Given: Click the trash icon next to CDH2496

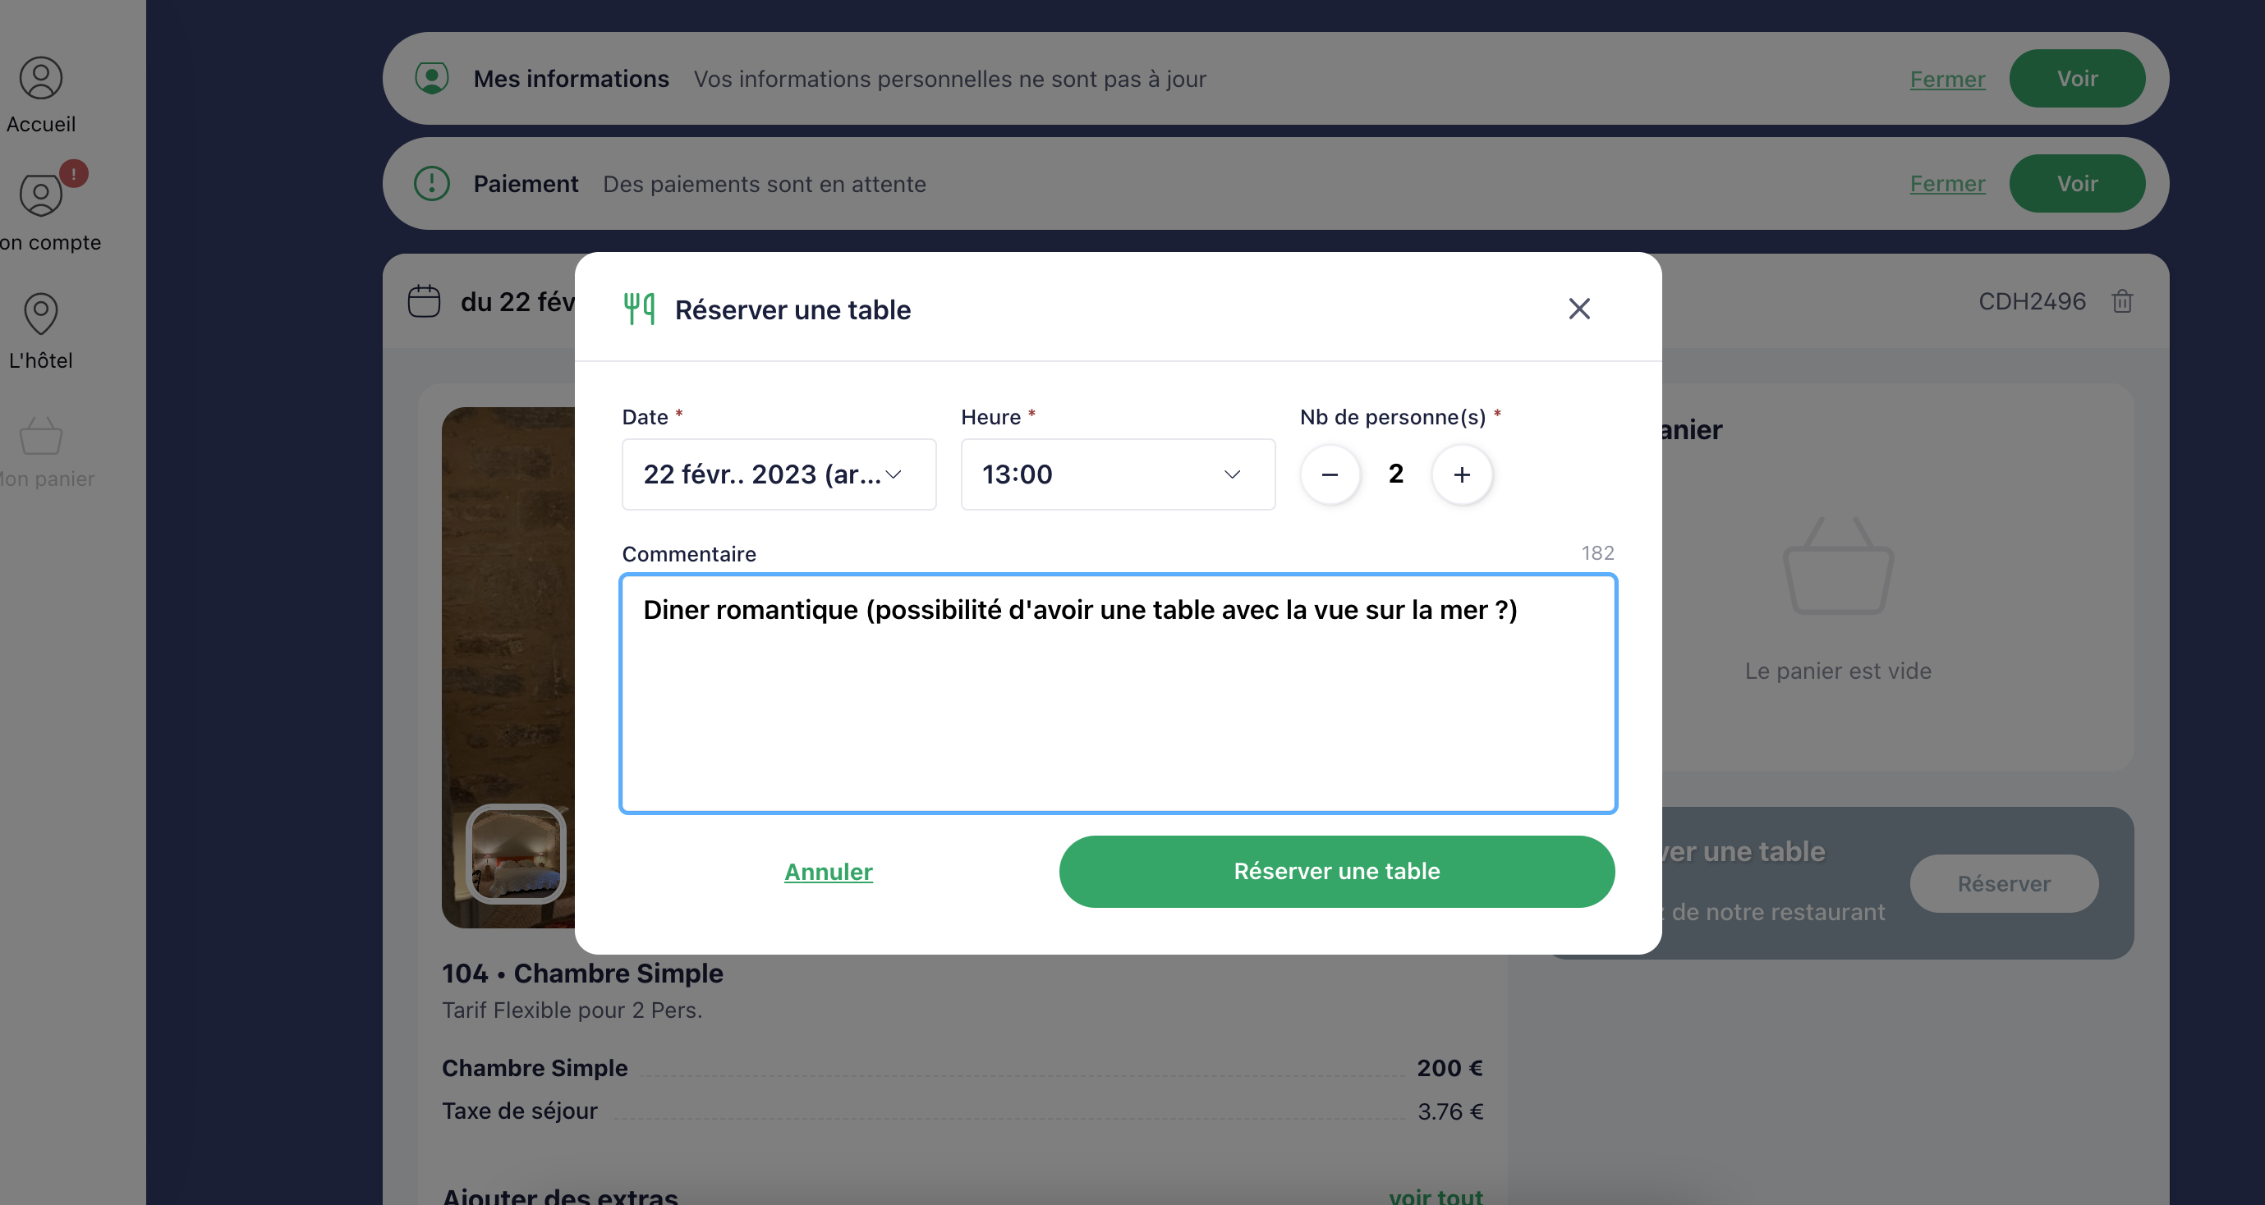Looking at the screenshot, I should [2121, 301].
